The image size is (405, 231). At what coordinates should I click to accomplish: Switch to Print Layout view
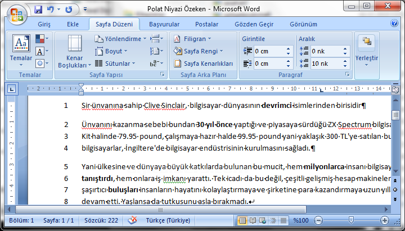[242, 220]
